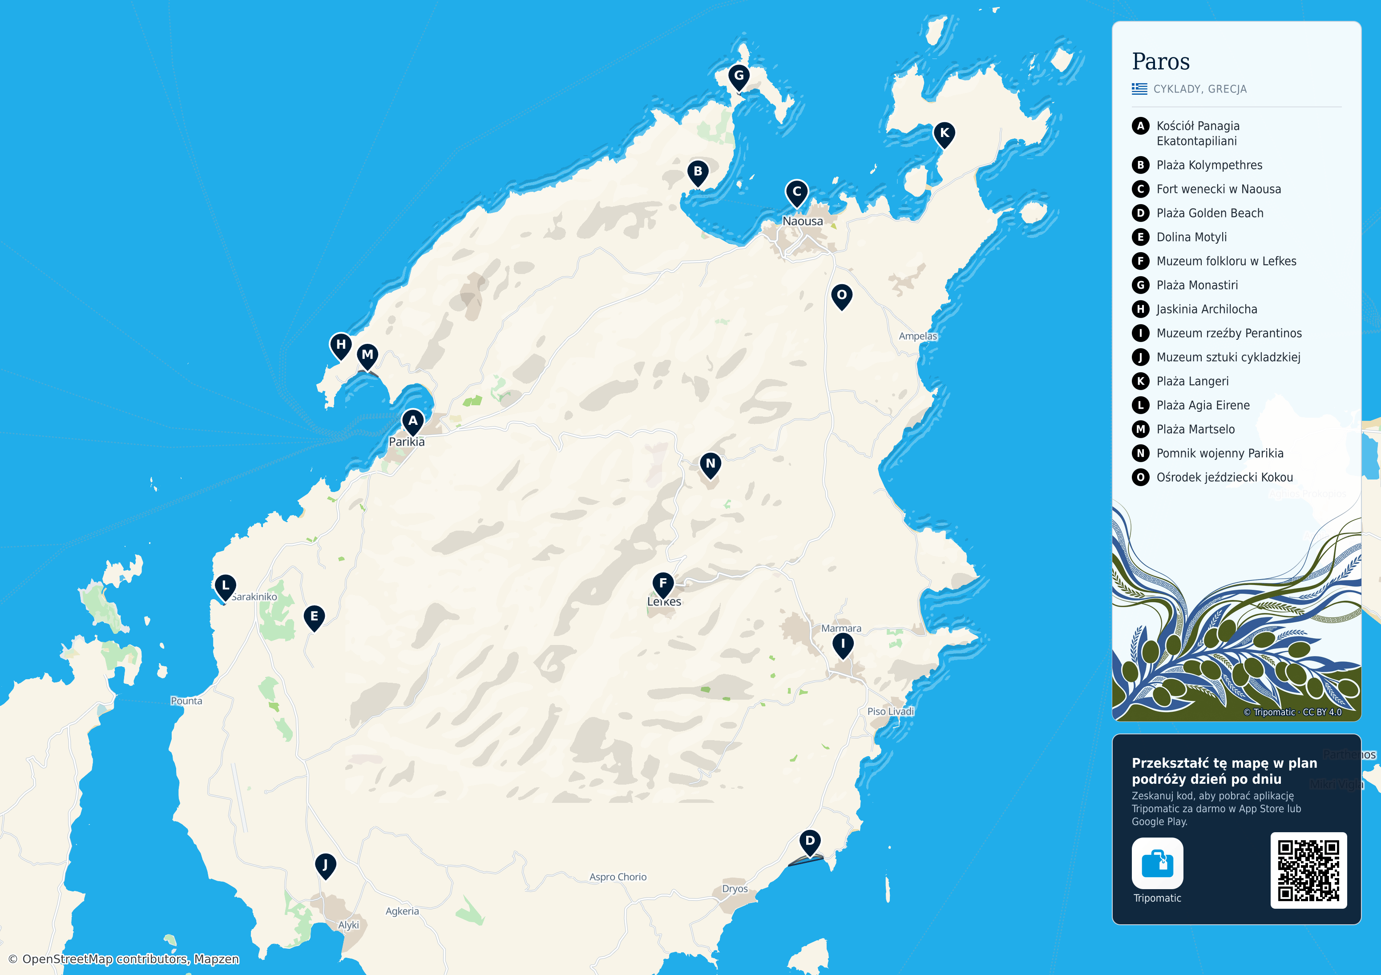This screenshot has height=975, width=1381.
Task: Click the 'Aspro Chorio' place label
Action: 618,877
